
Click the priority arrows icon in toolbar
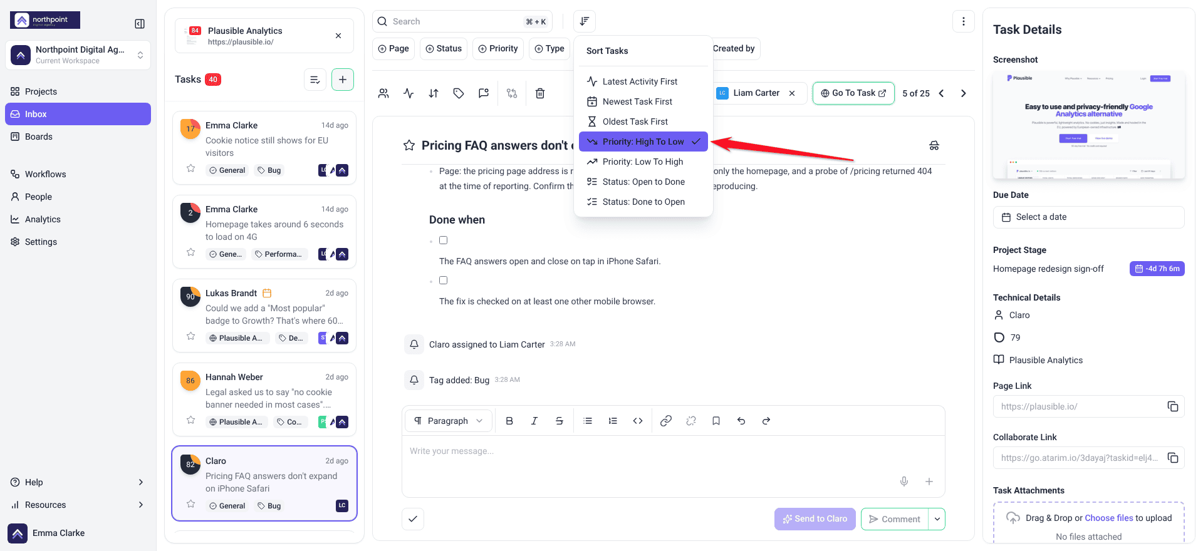434,93
